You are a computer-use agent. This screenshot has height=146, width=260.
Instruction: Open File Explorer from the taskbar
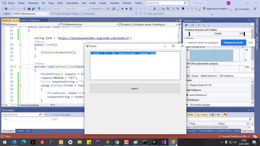(80, 142)
